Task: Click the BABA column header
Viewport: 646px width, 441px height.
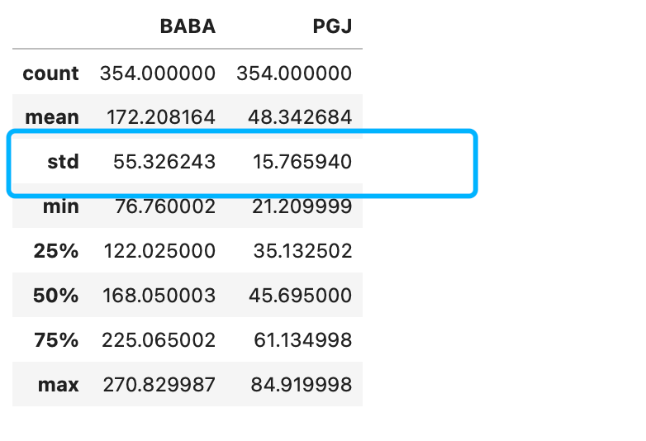Action: pyautogui.click(x=188, y=26)
